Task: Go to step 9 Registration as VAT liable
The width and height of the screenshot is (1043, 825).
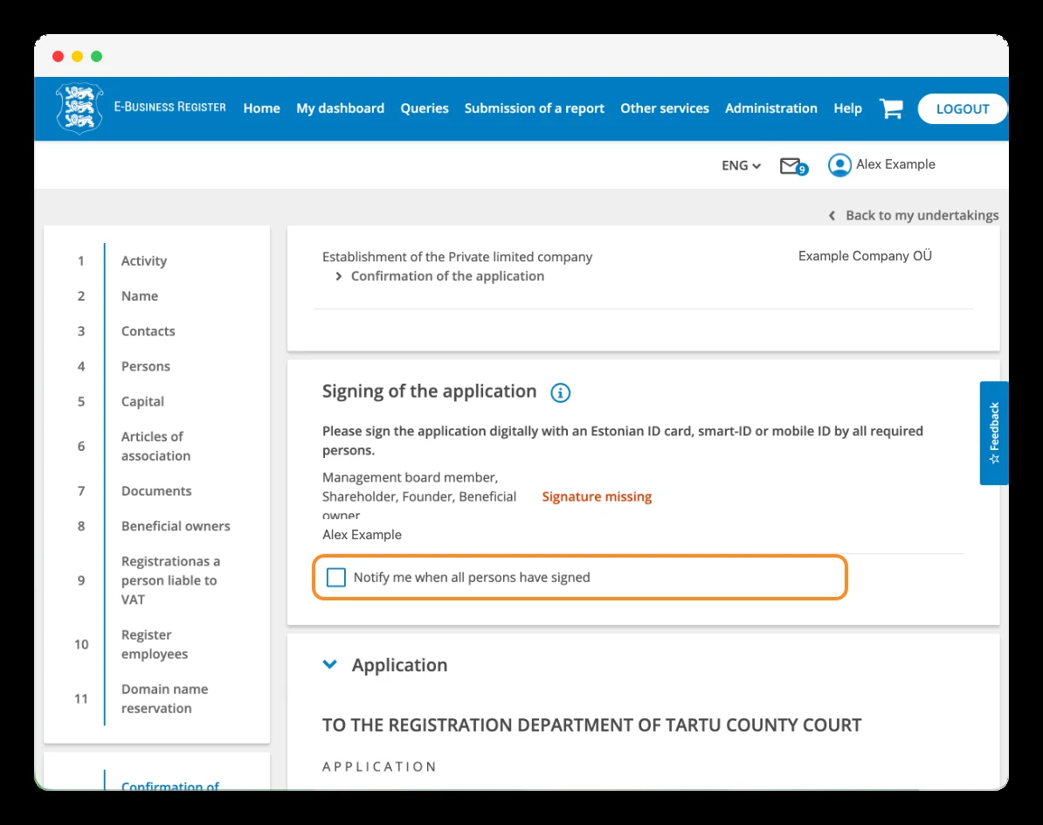Action: pos(170,580)
